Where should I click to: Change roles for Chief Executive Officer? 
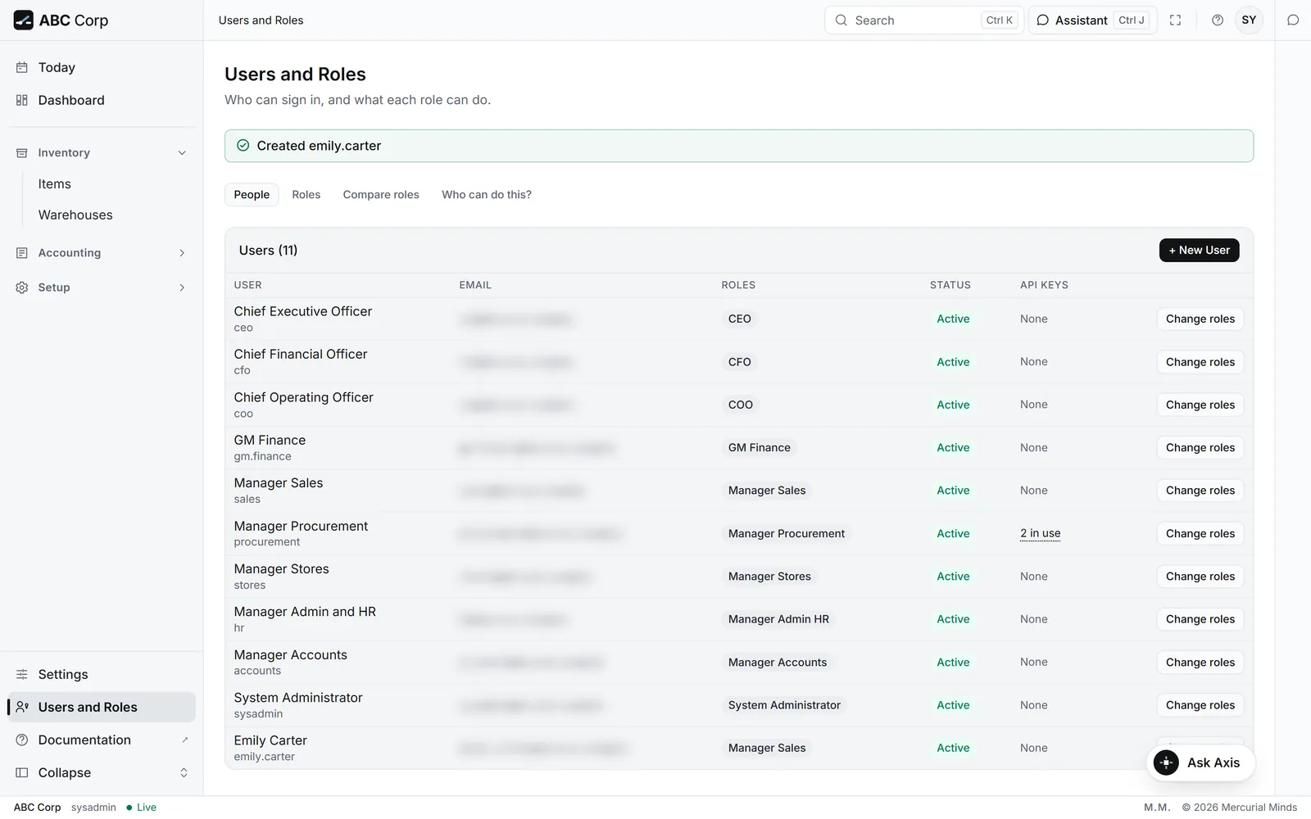point(1200,319)
